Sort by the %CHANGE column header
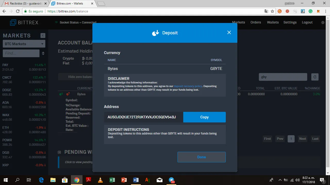The height and width of the screenshot is (185, 330). pyautogui.click(x=312, y=88)
